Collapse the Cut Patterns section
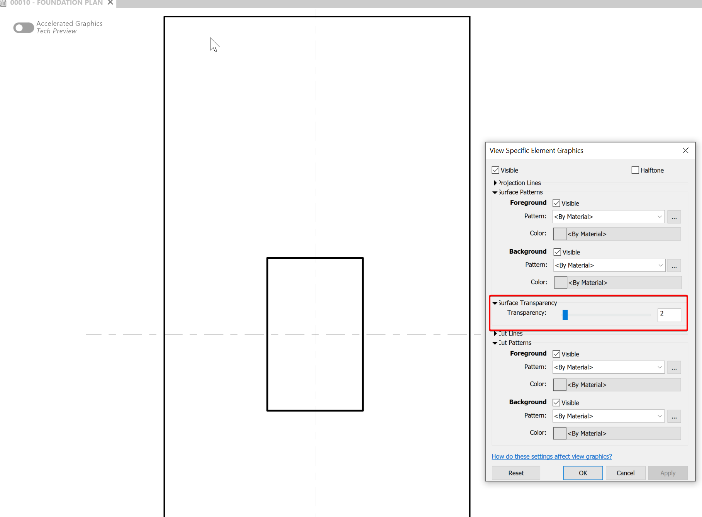This screenshot has width=702, height=517. [x=495, y=343]
